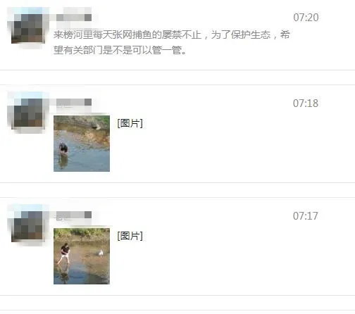Screen dimensions: 355x314
Task: Open the photo of man standing in shallow water
Action: (x=82, y=256)
